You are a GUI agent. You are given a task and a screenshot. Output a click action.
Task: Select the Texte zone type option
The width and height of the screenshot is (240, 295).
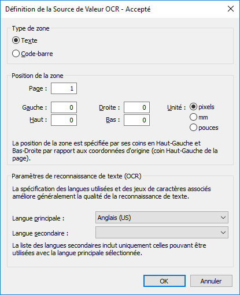pos(25,40)
